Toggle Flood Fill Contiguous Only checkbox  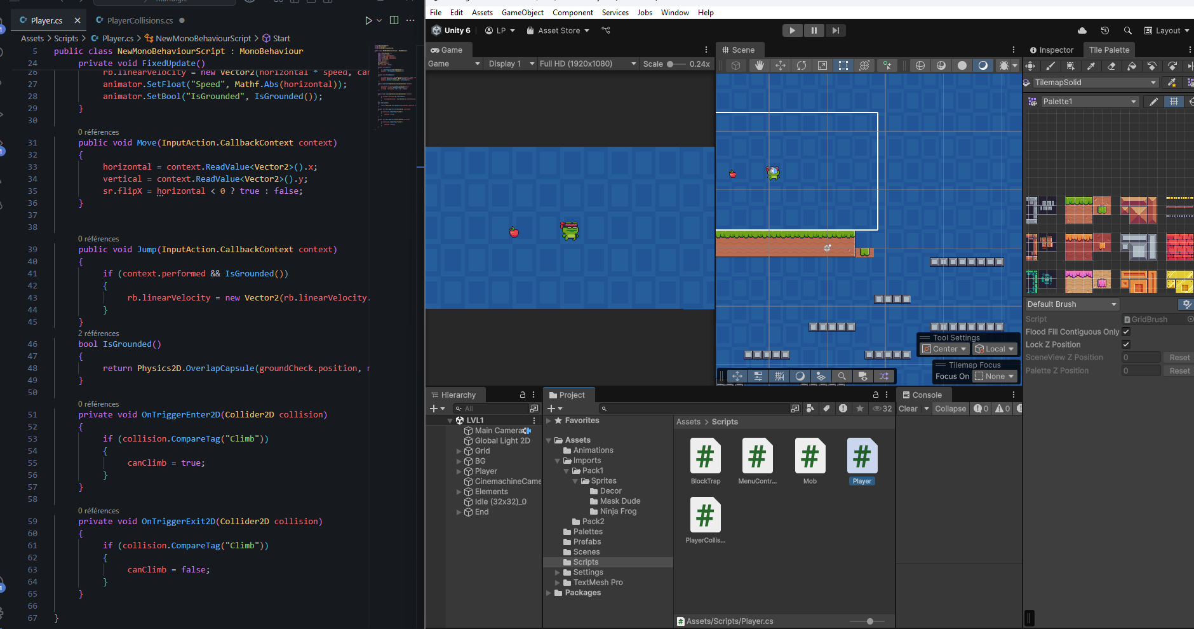click(1126, 332)
